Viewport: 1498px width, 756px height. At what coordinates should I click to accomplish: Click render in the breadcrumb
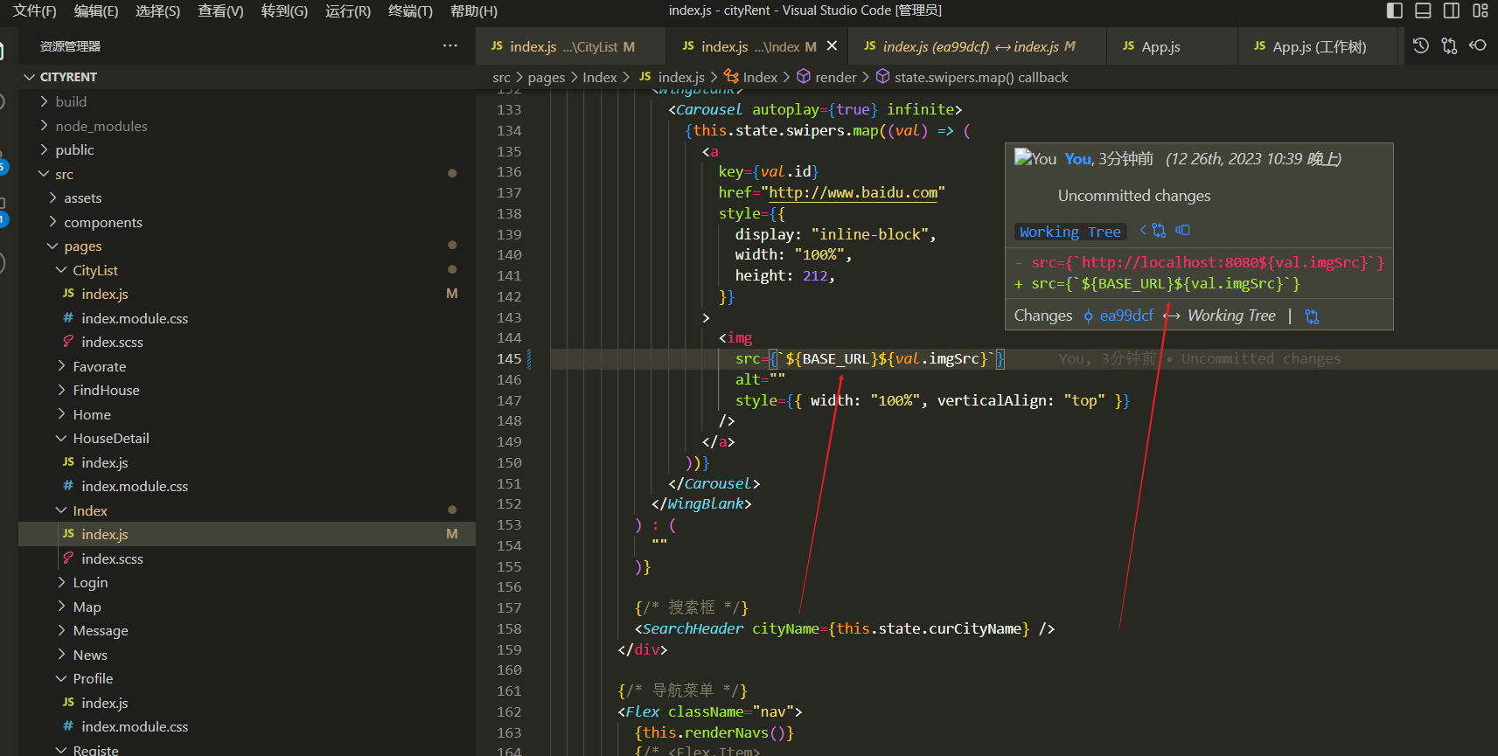(x=835, y=77)
